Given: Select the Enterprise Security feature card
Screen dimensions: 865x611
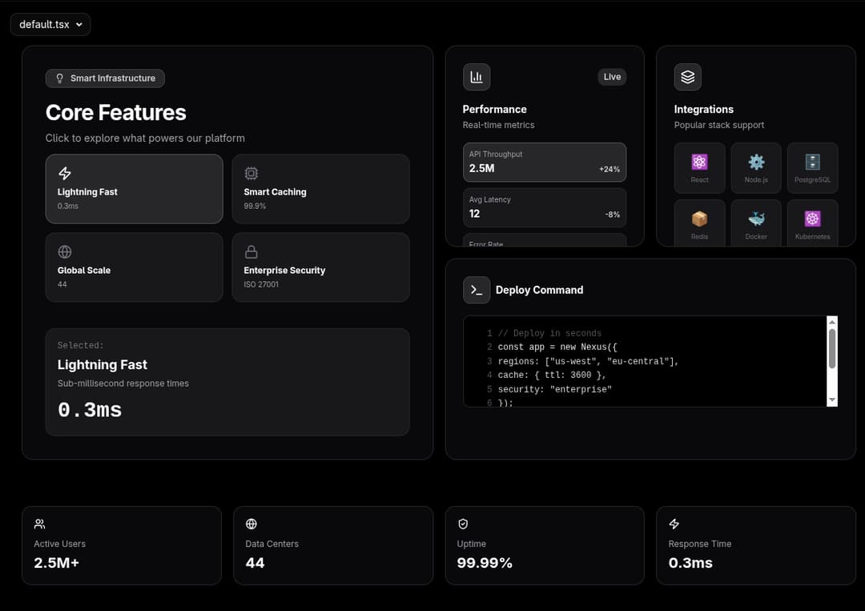Looking at the screenshot, I should (320, 267).
